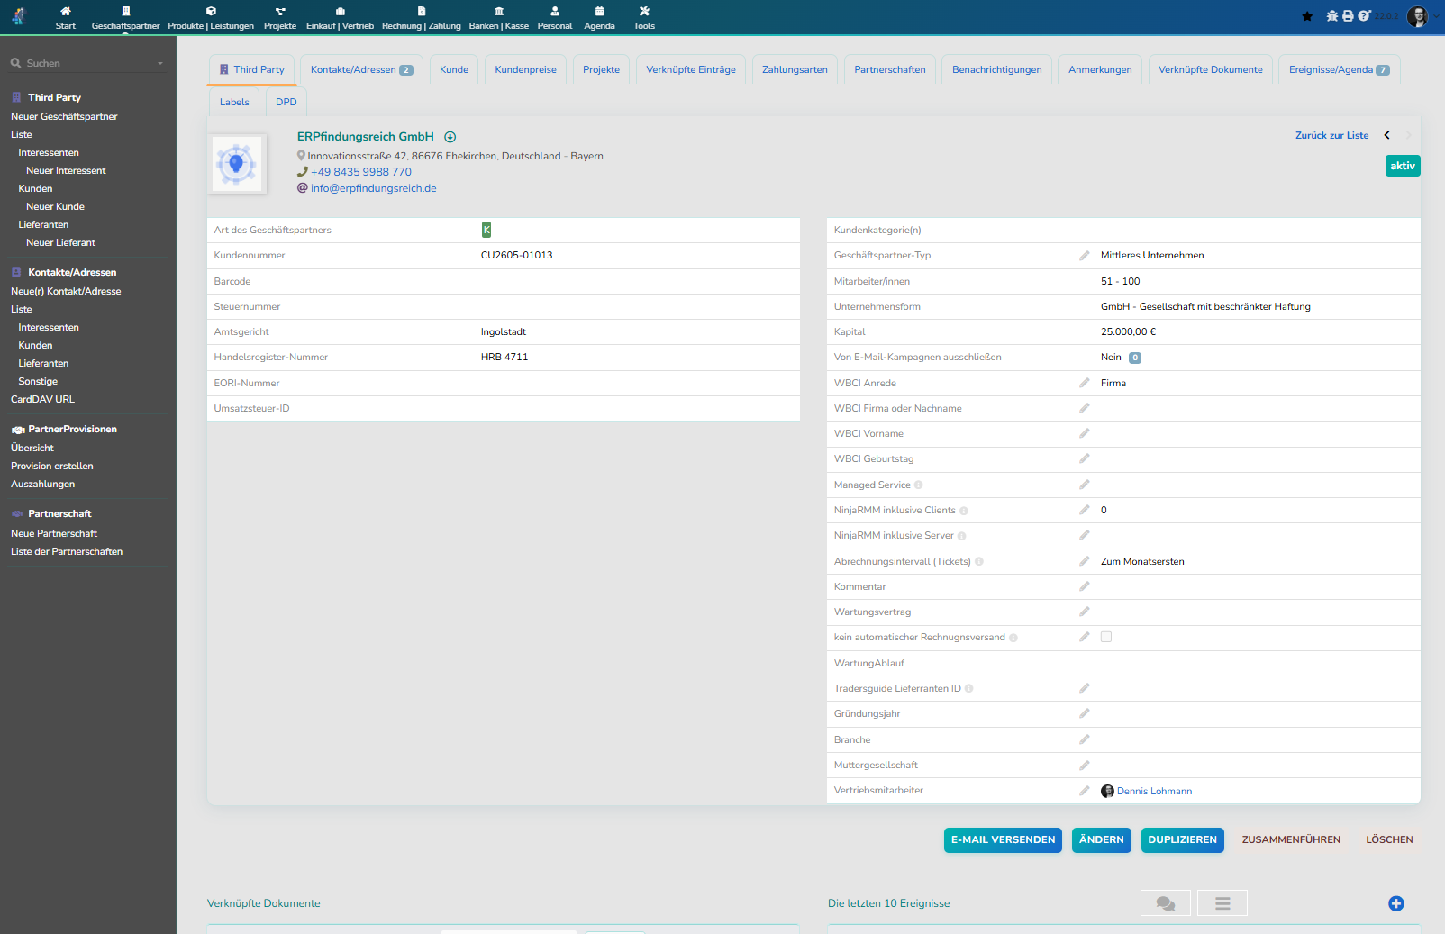Image resolution: width=1445 pixels, height=934 pixels.
Task: Click E-MAIL VERSENDEN button
Action: pos(1003,839)
